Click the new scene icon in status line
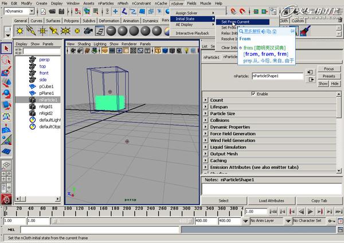This screenshot has width=344, height=243. [x=43, y=11]
